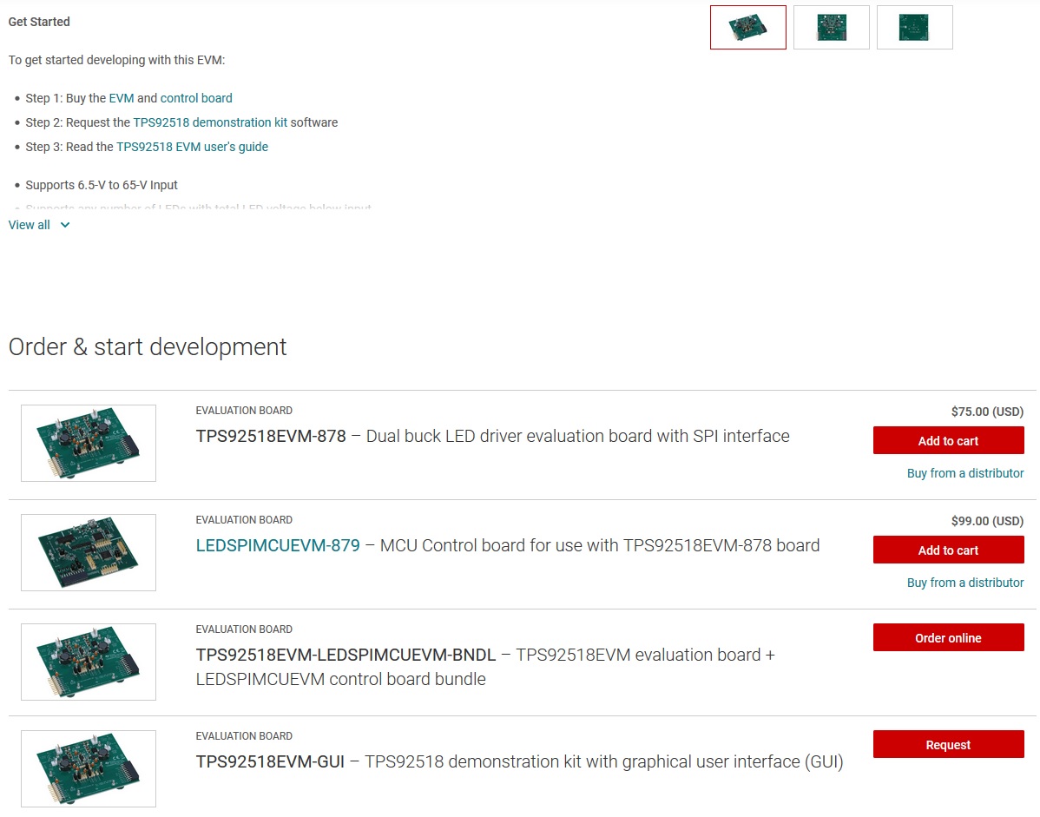
Task: Request the TPS92518EVM-GUI kit
Action: coord(949,745)
